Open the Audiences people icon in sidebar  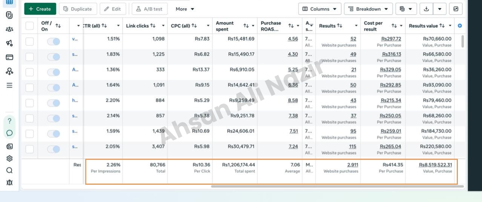[9, 29]
